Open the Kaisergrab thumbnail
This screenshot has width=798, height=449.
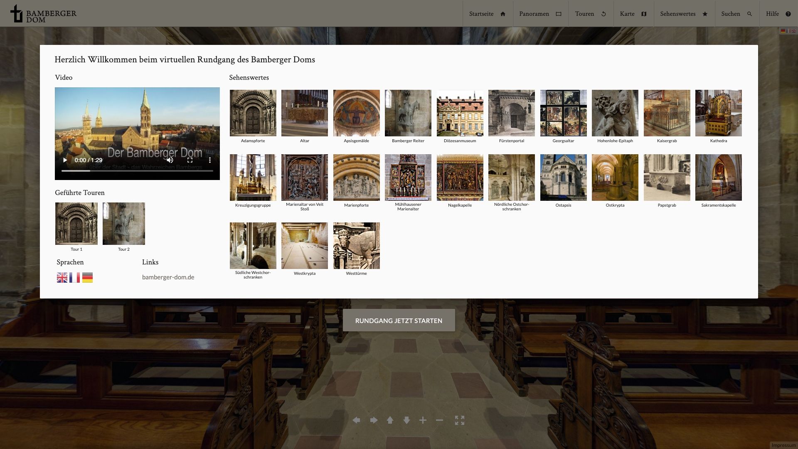(667, 113)
